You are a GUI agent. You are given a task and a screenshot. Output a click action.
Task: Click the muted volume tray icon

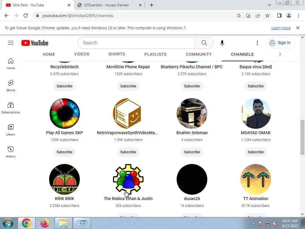pyautogui.click(x=275, y=224)
